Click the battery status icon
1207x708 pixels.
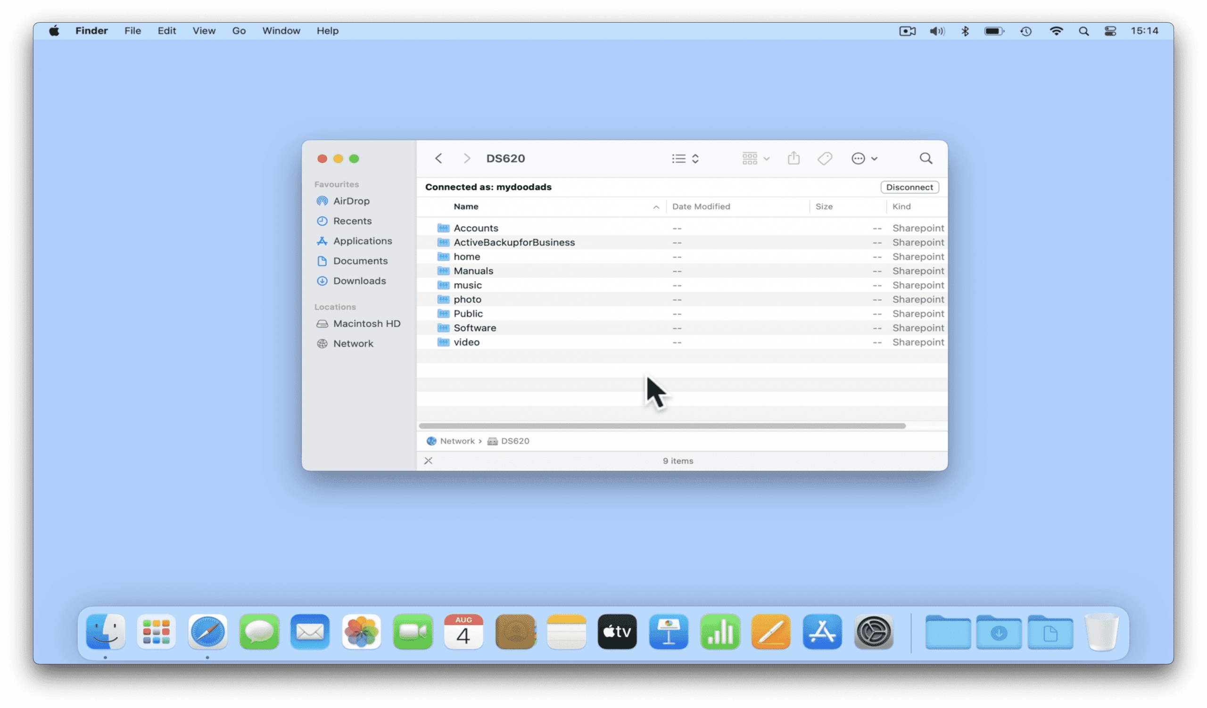[994, 31]
